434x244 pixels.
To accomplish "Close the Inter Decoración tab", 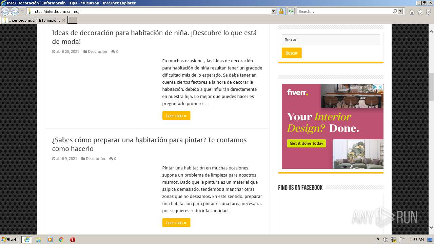I will pos(63,20).
